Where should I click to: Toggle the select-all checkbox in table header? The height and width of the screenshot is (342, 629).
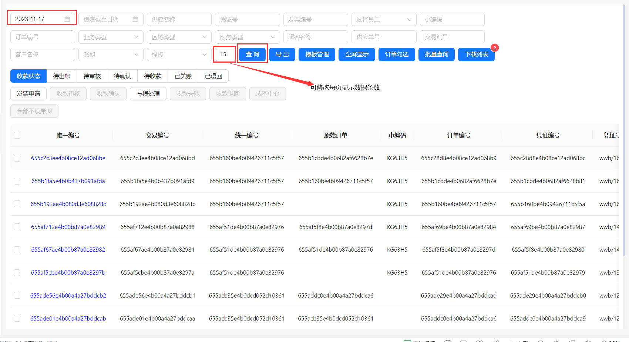17,135
